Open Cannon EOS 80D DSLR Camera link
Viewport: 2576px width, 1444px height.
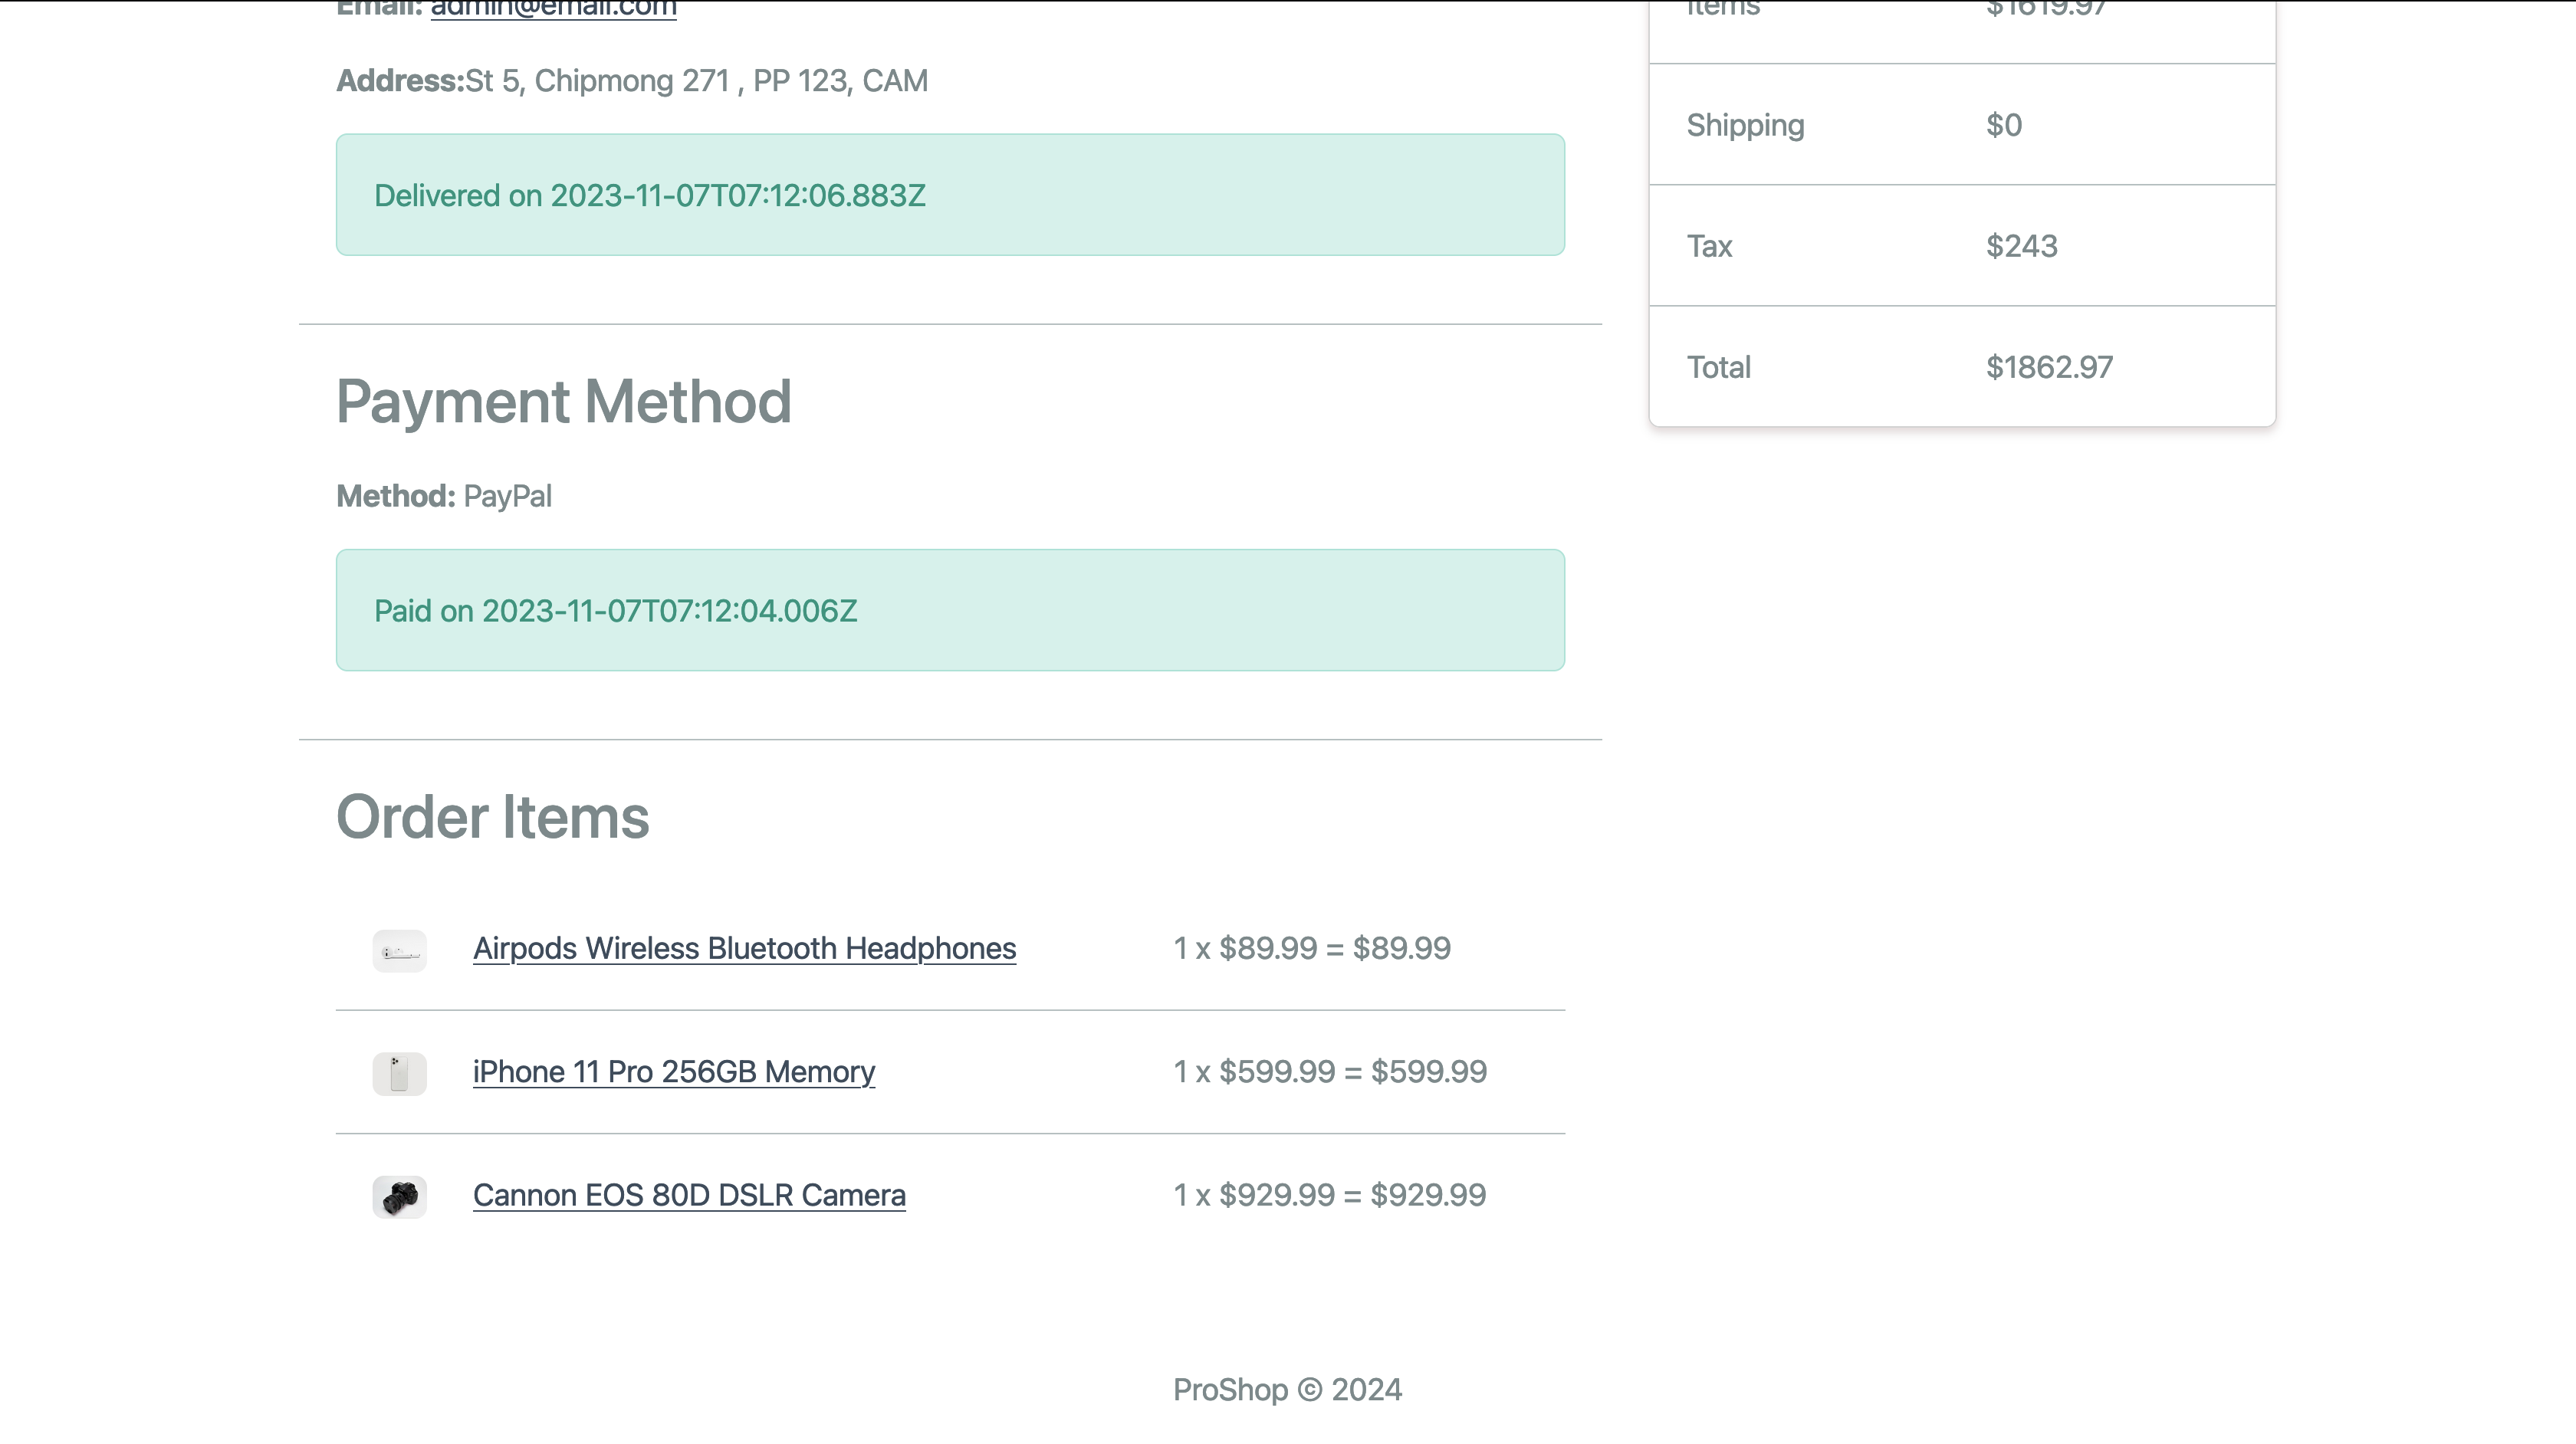pyautogui.click(x=689, y=1195)
